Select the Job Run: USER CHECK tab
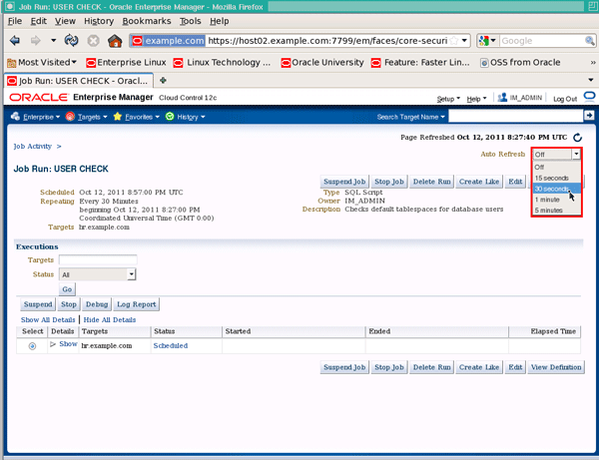This screenshot has width=599, height=460. point(79,81)
